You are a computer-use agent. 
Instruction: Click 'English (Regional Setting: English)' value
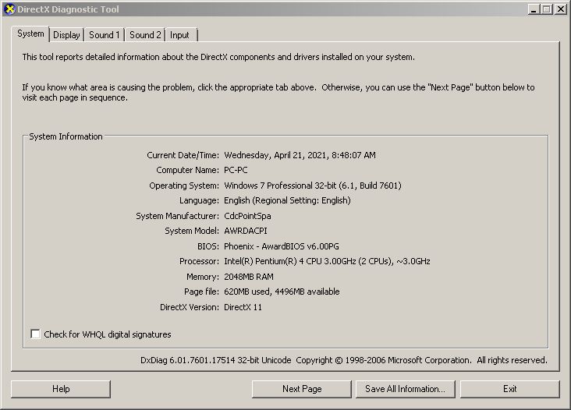(x=287, y=200)
